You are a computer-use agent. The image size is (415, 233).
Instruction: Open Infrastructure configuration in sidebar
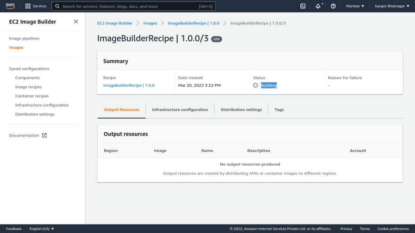42,105
